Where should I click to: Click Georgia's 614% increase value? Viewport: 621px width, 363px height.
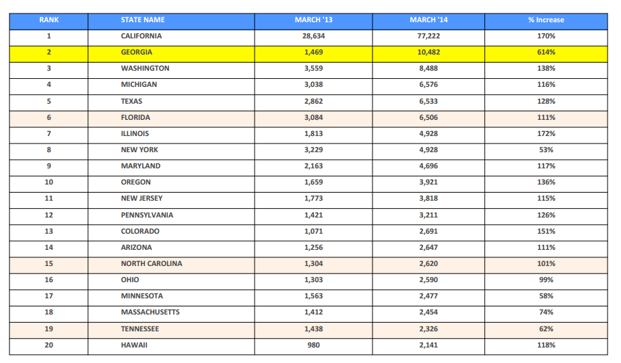(x=546, y=52)
